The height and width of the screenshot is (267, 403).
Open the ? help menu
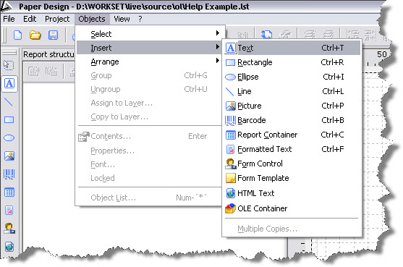tap(140, 19)
